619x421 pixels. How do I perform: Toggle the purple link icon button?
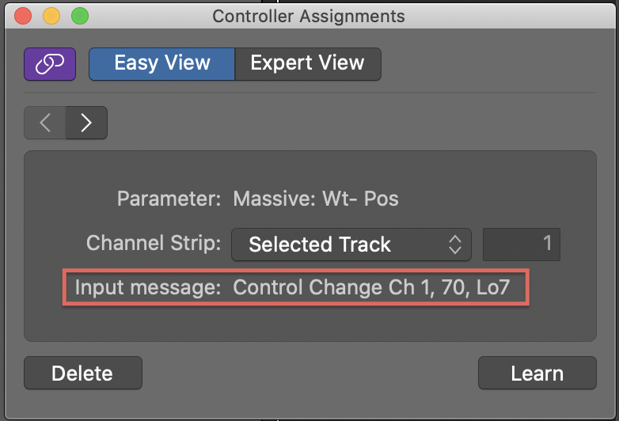point(50,64)
